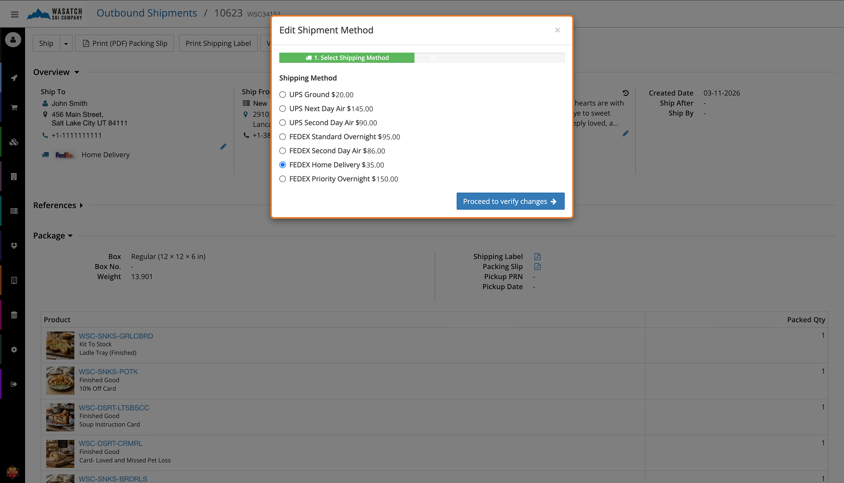The width and height of the screenshot is (844, 483).
Task: Open the shopping cart sidebar icon
Action: [x=14, y=107]
